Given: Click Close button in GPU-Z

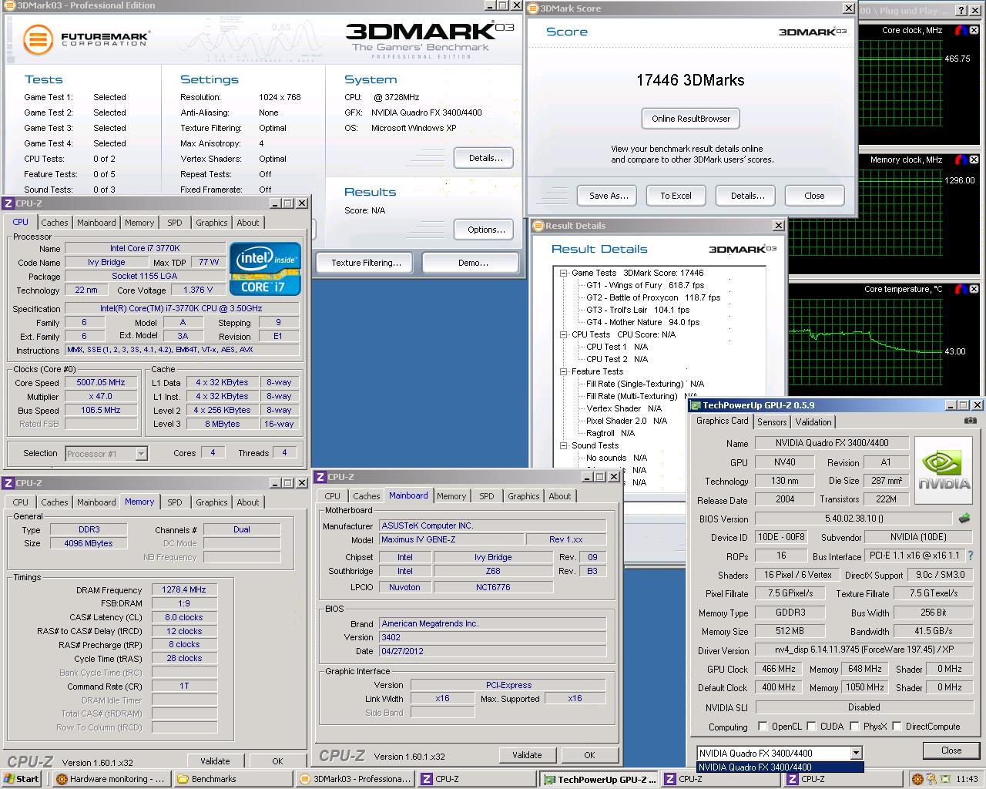Looking at the screenshot, I should click(951, 750).
